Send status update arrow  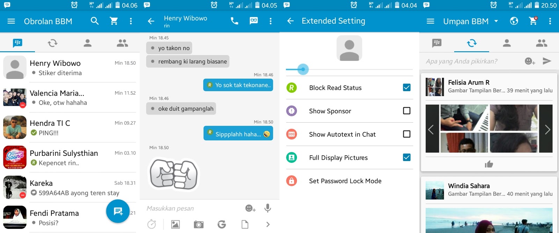[547, 61]
